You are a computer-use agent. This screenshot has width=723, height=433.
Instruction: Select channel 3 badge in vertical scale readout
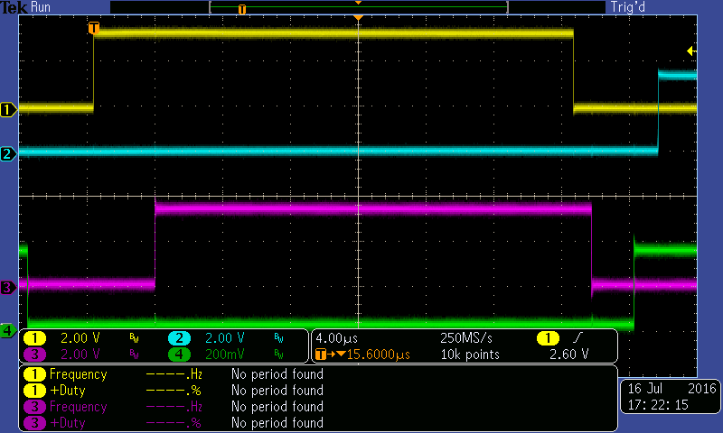click(x=34, y=355)
